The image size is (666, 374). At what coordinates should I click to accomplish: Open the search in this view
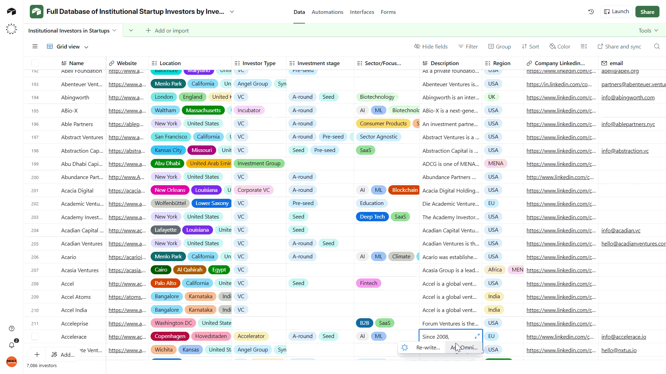click(x=657, y=46)
